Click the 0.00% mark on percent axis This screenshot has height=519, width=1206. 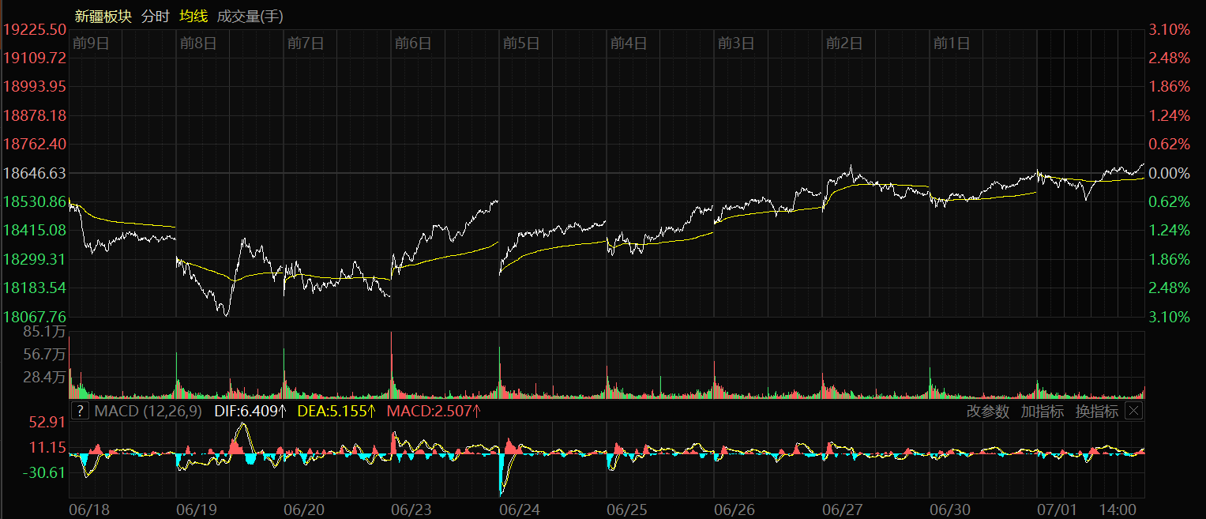pyautogui.click(x=1167, y=173)
